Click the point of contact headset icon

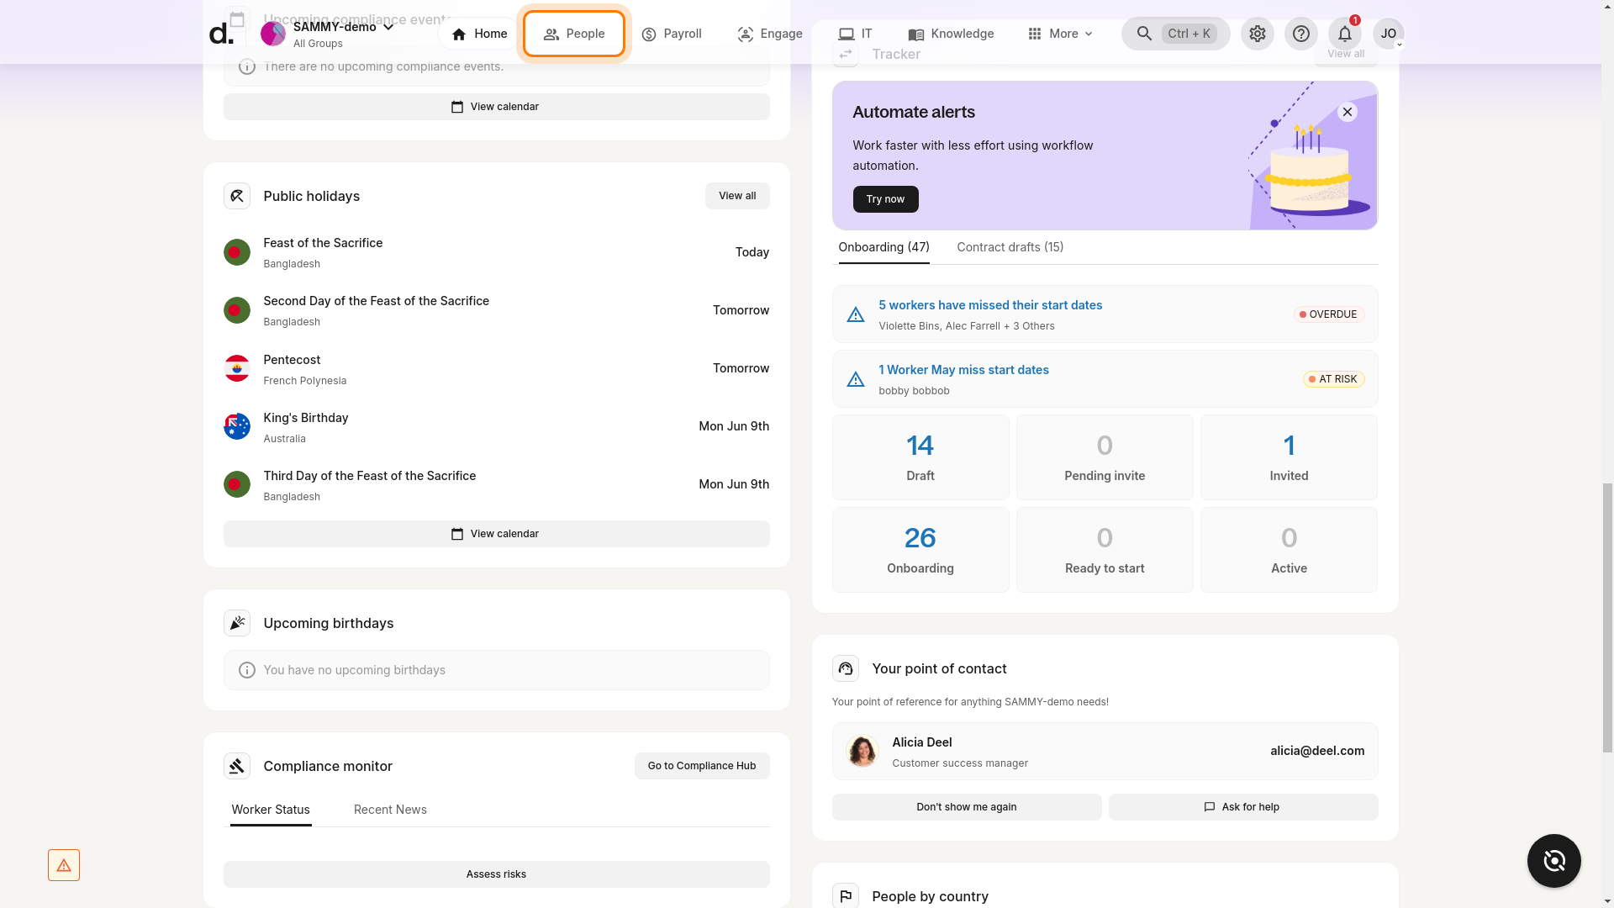tap(846, 668)
